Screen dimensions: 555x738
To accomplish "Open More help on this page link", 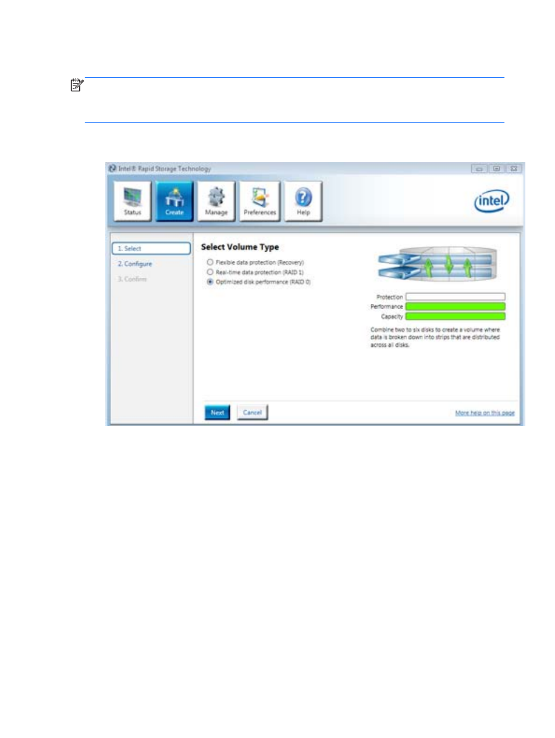I will (485, 413).
